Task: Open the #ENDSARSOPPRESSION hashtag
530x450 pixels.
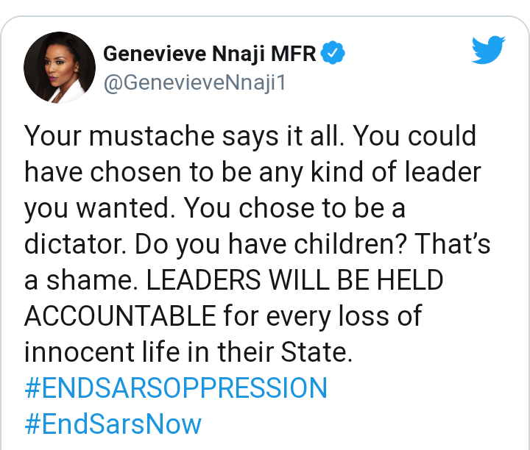Action: pyautogui.click(x=176, y=388)
